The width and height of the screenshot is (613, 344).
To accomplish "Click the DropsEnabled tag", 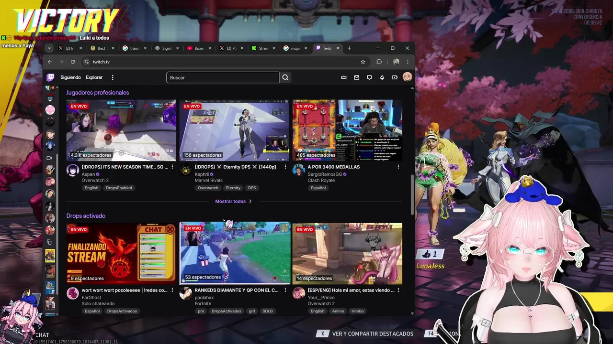I will [119, 188].
